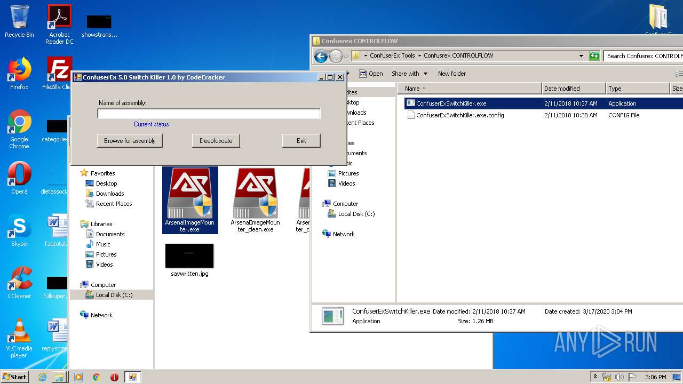
Task: Open Computer in right window navigation pane
Action: coord(340,204)
